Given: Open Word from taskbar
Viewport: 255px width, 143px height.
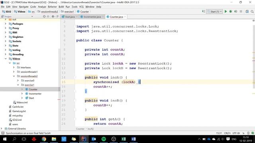Looking at the screenshot, I should coord(133,139).
